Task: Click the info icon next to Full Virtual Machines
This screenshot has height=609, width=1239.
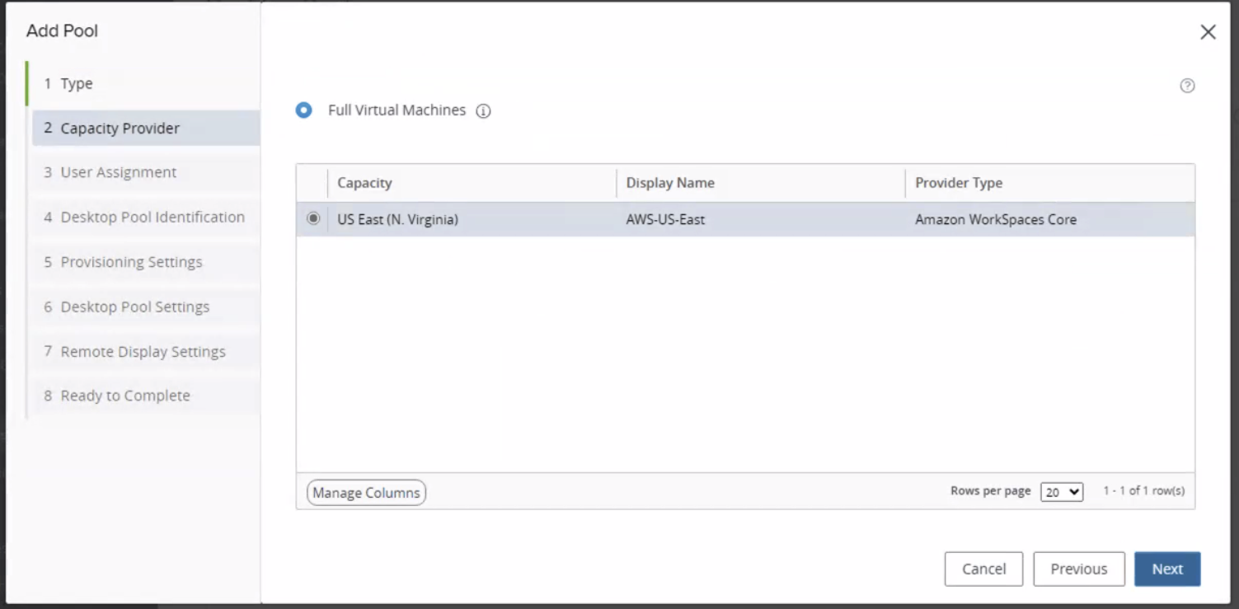Action: 484,110
